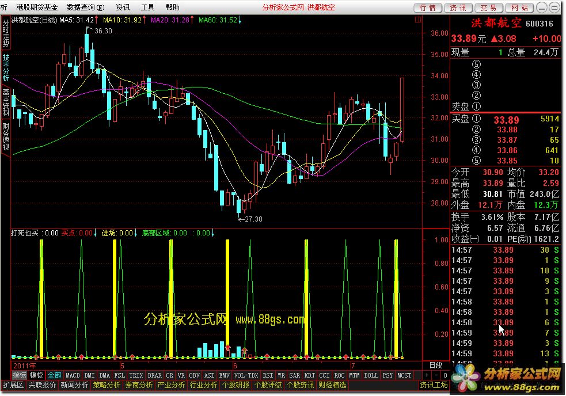Click the 交易 button at the top right
Screen dimensions: 566x396
pyautogui.click(x=488, y=7)
